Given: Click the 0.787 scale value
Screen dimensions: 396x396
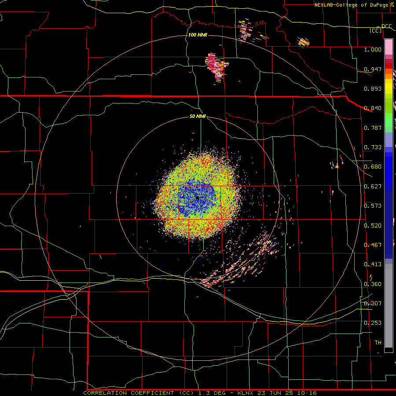Looking at the screenshot, I should pyautogui.click(x=373, y=128).
